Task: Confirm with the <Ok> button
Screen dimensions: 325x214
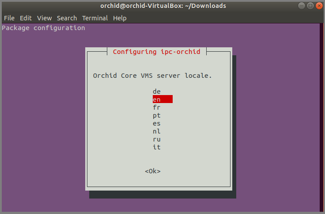Action: click(153, 171)
